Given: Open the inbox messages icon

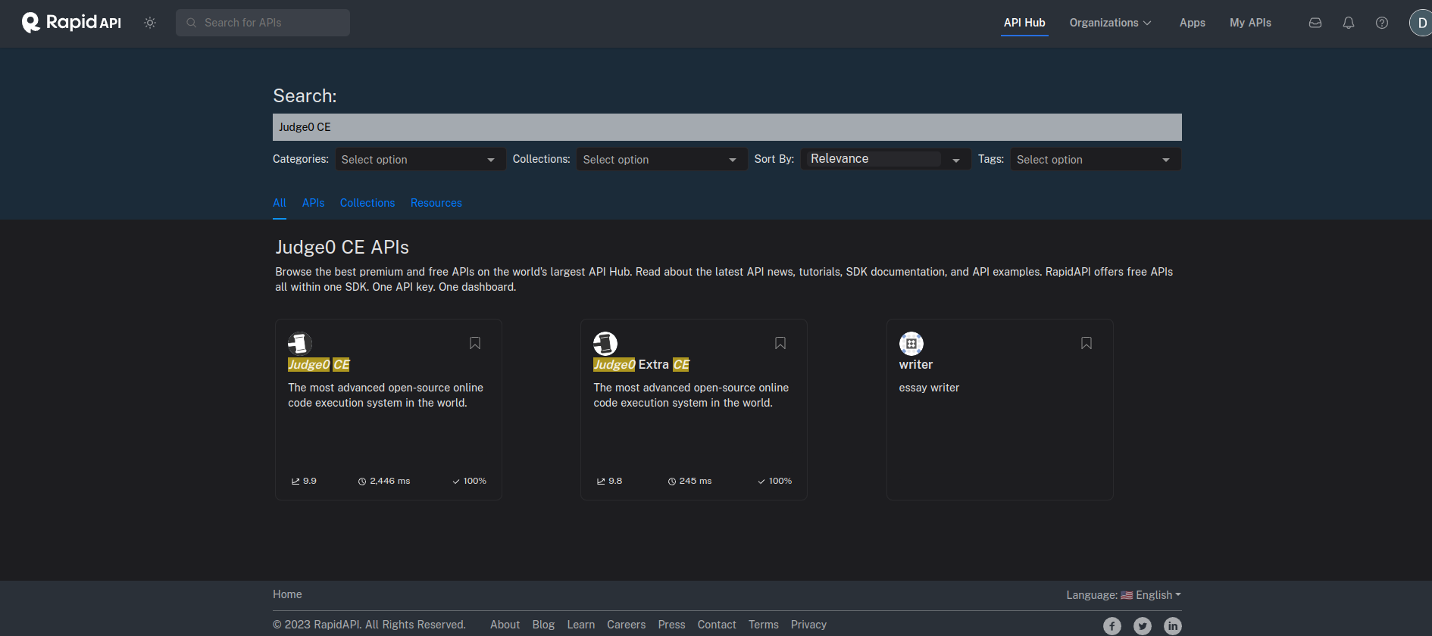Looking at the screenshot, I should tap(1315, 23).
